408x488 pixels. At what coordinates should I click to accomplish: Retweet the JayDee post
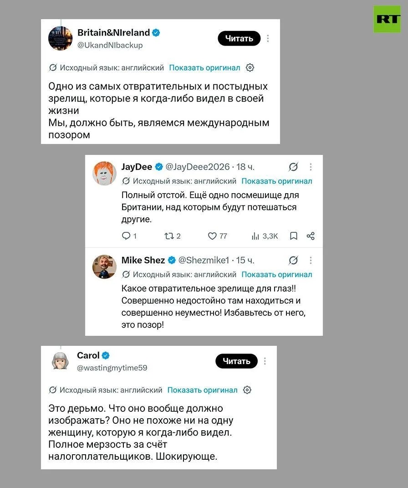[169, 236]
